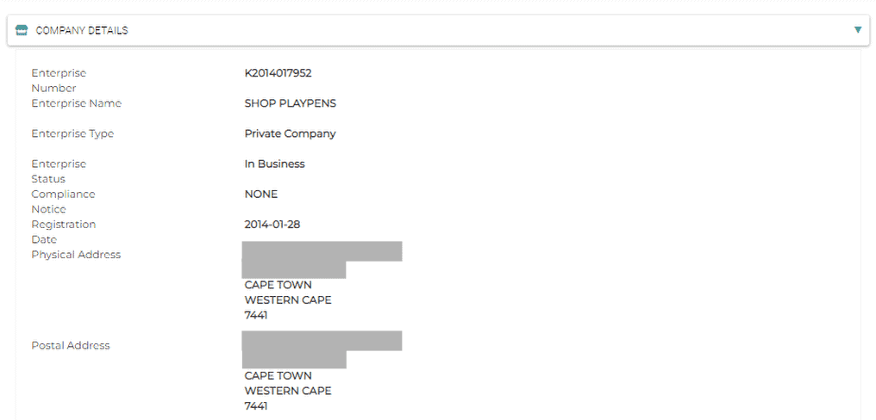Click the Enterprise Status field label
Screen dimensions: 876x420
point(59,170)
